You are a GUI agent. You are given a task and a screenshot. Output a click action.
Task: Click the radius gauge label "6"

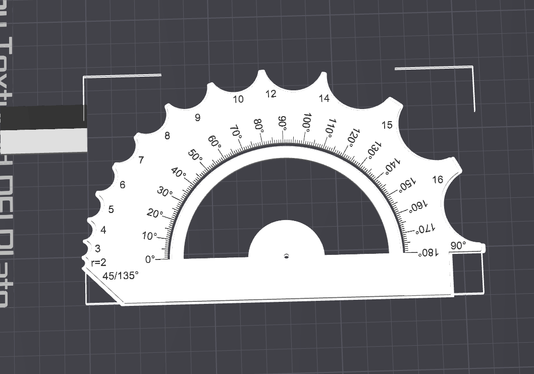pos(123,185)
